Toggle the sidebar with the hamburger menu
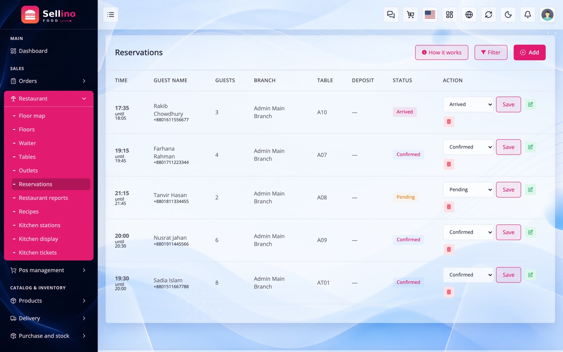The height and width of the screenshot is (352, 563). point(111,14)
